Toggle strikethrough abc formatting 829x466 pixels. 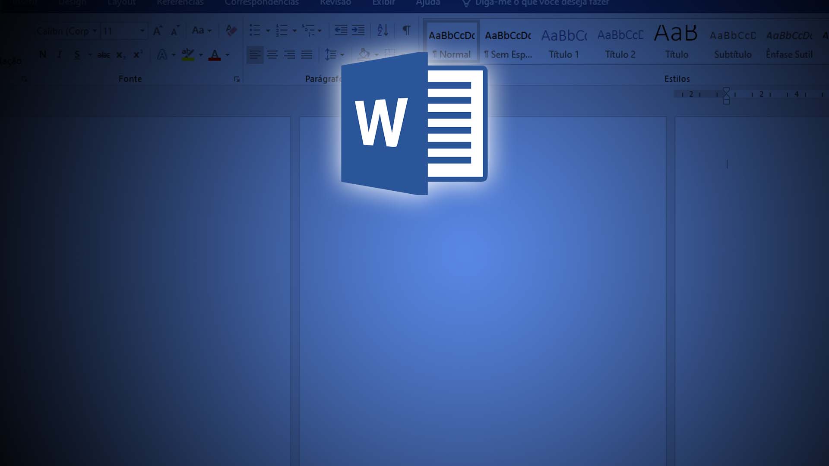pos(104,55)
